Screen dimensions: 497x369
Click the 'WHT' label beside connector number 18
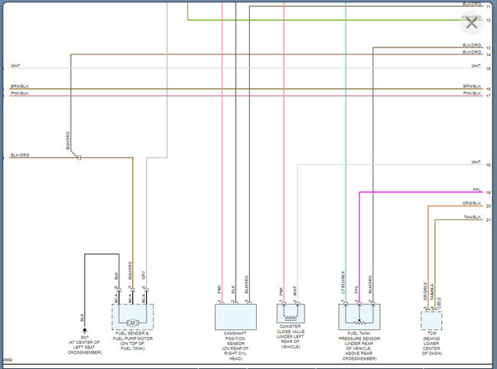click(476, 162)
